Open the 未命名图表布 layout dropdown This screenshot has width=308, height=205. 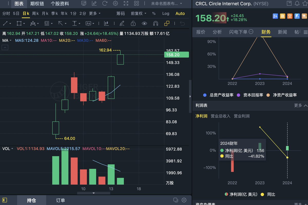click(166, 4)
